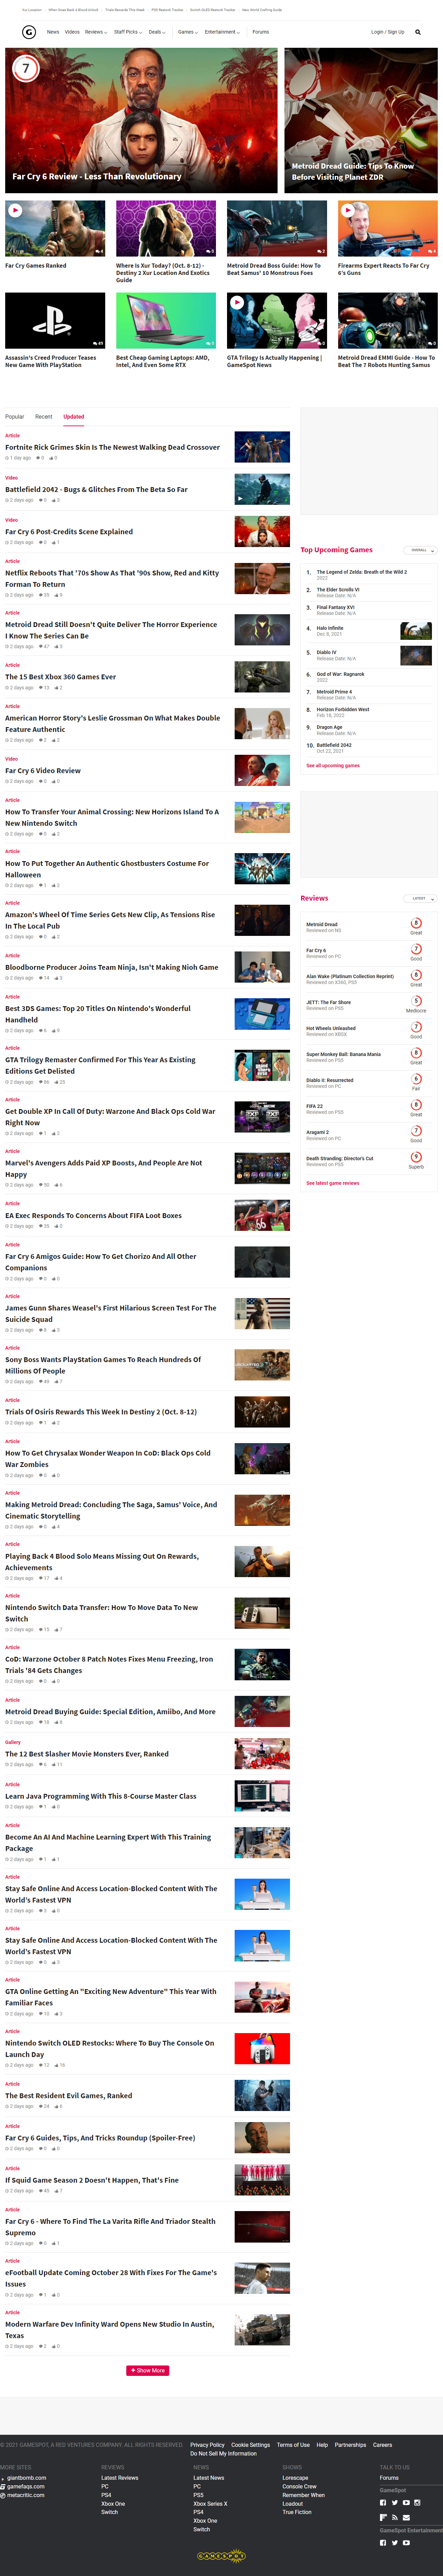
Task: Open Careers footer link
Action: pyautogui.click(x=382, y=2445)
